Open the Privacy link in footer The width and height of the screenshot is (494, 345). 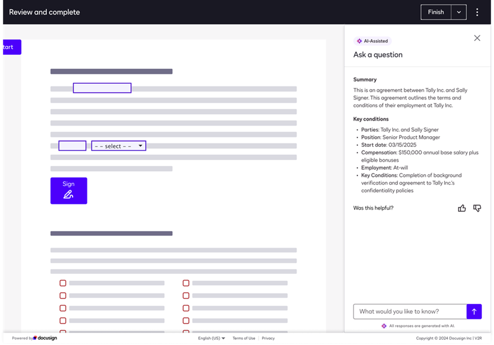pyautogui.click(x=268, y=338)
